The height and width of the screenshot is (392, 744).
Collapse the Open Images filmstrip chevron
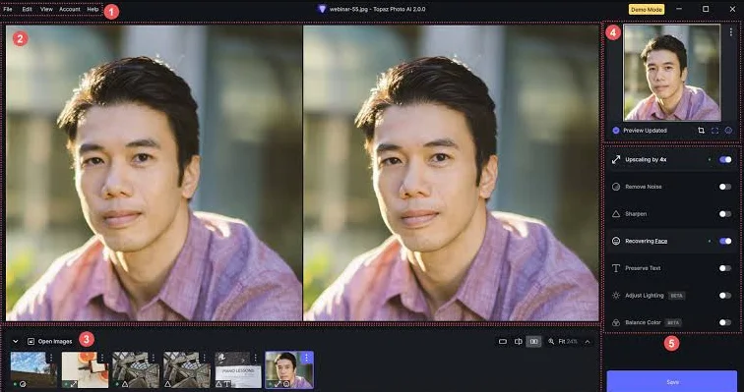(x=15, y=341)
